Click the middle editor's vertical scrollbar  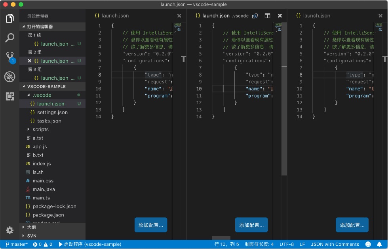(x=284, y=99)
